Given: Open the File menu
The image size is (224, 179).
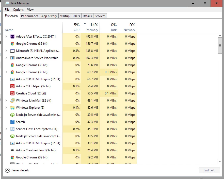Looking at the screenshot, I should [x=7, y=10].
